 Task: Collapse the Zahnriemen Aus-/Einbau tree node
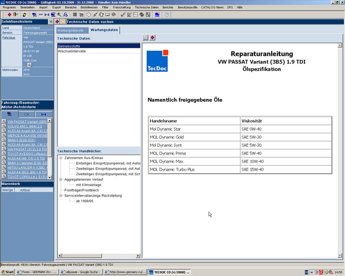click(61, 158)
